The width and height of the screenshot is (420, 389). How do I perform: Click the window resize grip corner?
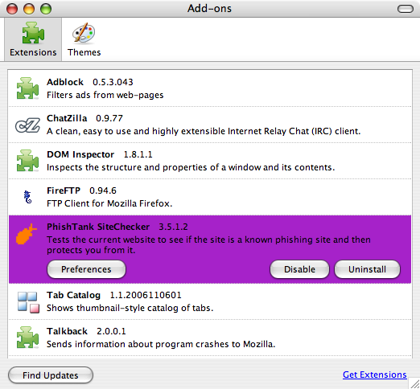[414, 383]
